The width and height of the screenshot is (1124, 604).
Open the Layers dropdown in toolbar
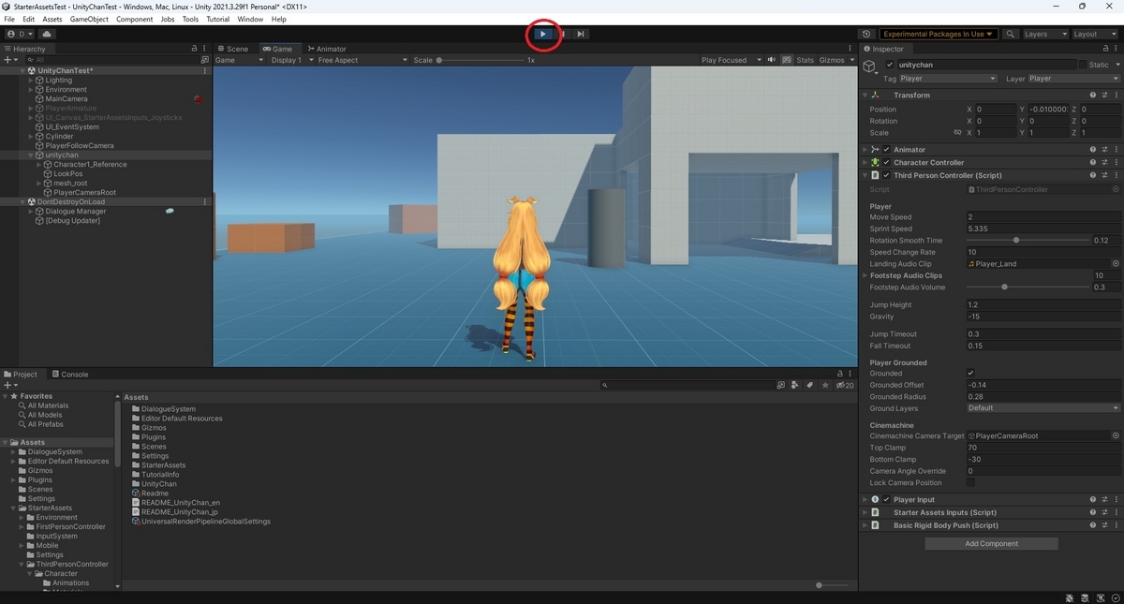(x=1044, y=34)
